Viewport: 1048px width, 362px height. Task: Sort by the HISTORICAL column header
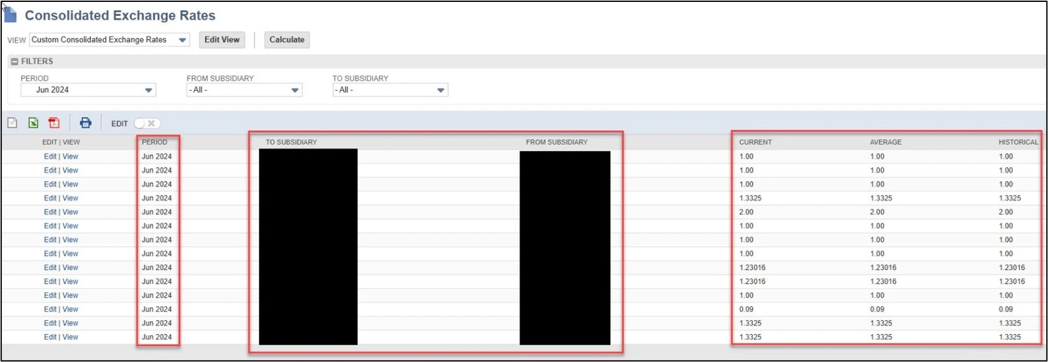[x=1017, y=142]
